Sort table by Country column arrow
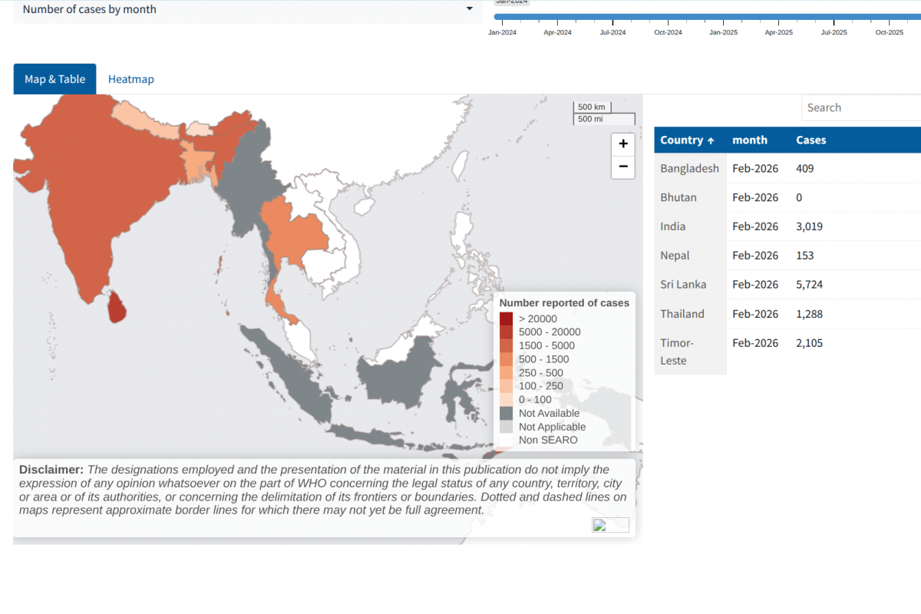921x614 pixels. [x=711, y=140]
